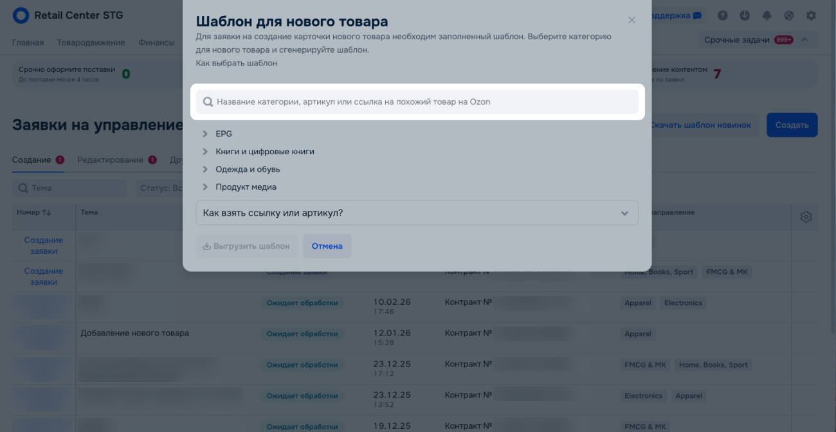Screen dimensions: 836x432
Task: Focus the category search field
Action: coord(417,102)
